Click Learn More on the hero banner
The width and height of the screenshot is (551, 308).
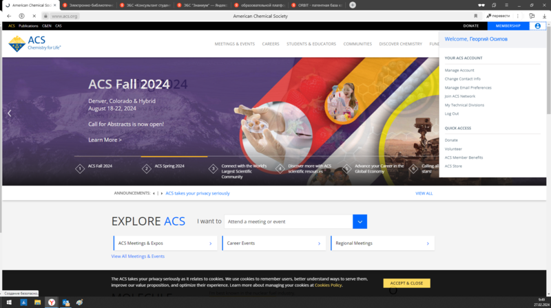click(x=105, y=140)
